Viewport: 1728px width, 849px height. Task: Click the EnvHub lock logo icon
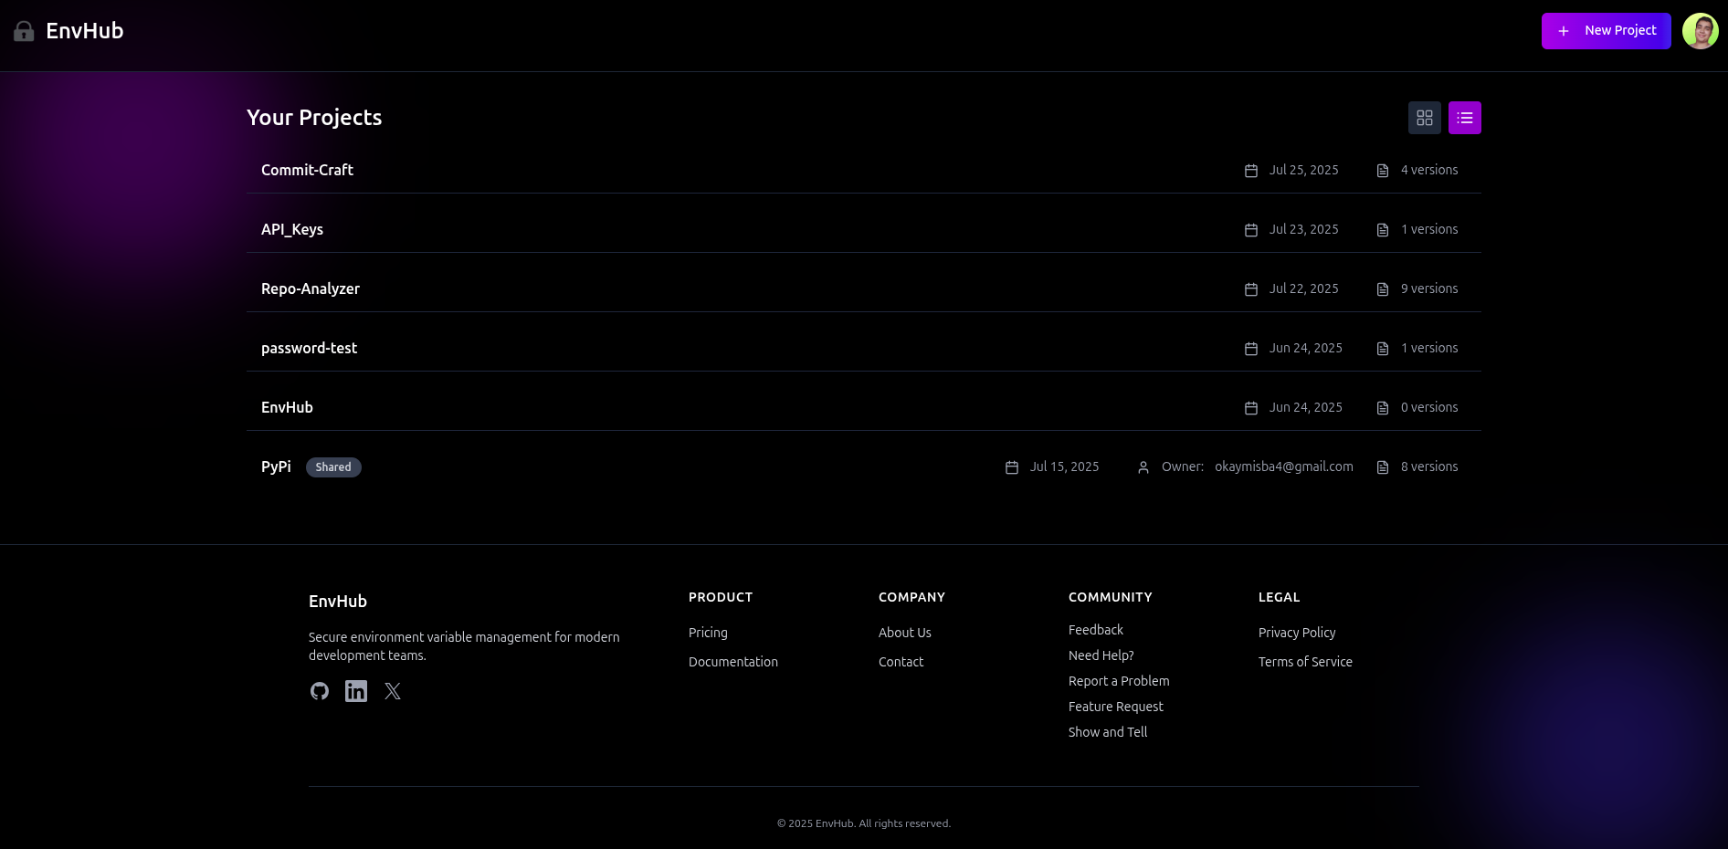[24, 31]
